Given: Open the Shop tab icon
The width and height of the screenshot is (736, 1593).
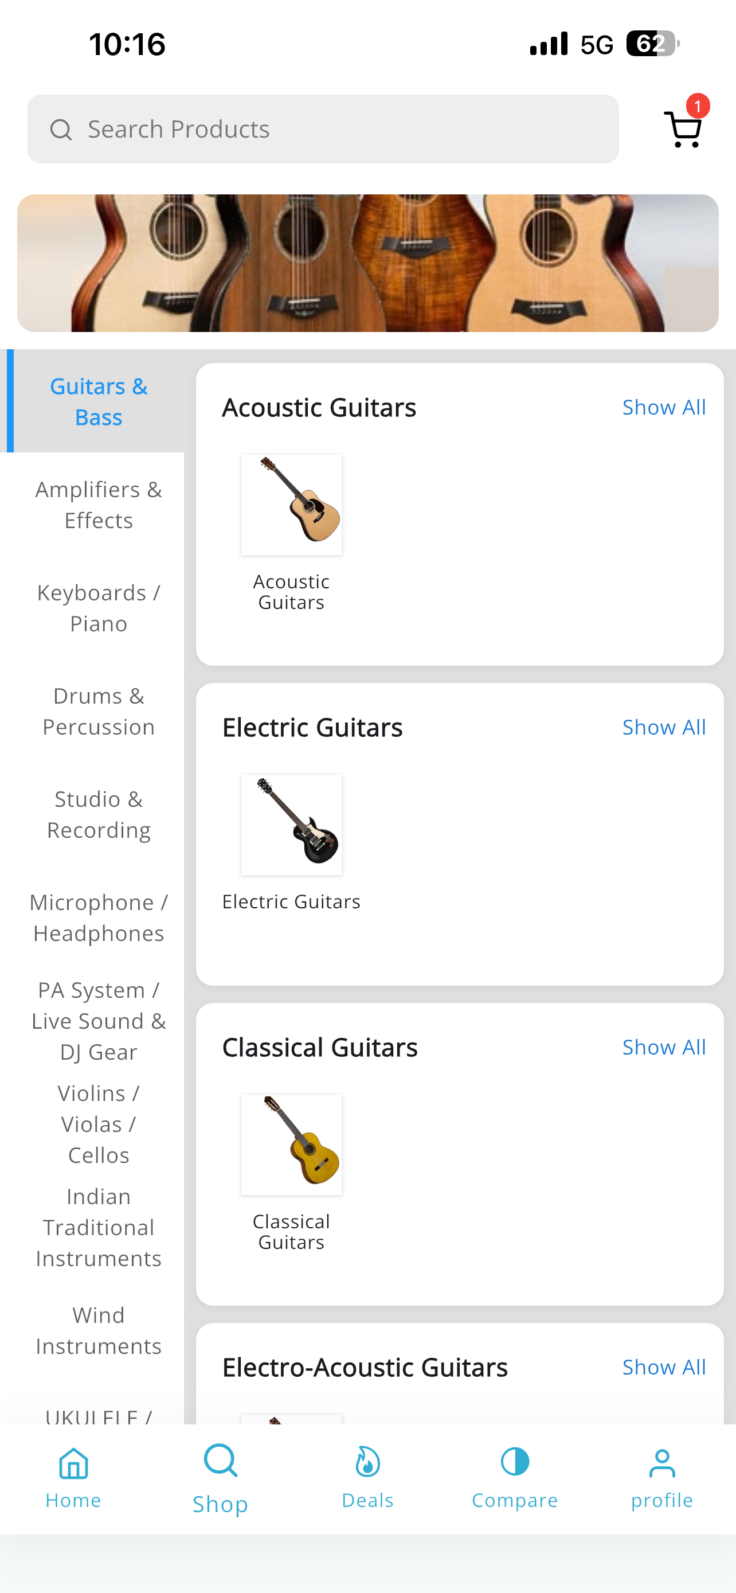Looking at the screenshot, I should coord(221,1461).
